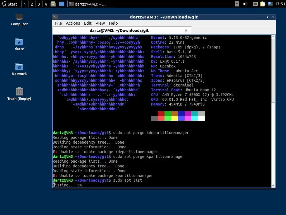Click the CPU: AMD Ryzen 7 5800X line
The width and height of the screenshot is (286, 215).
(x=192, y=95)
